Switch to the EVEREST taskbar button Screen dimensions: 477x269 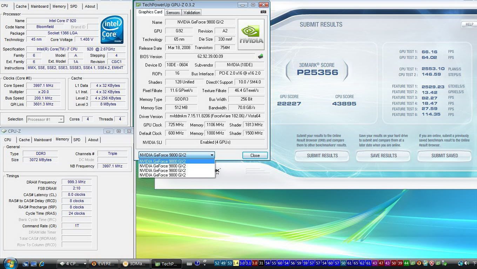[104, 263]
